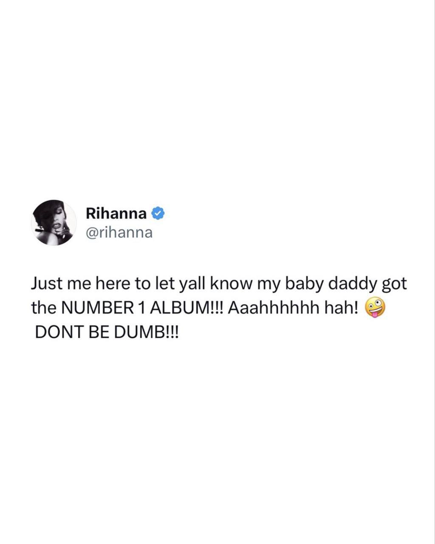Open Rihanna's round profile picture
The height and width of the screenshot is (544, 435).
pyautogui.click(x=54, y=223)
